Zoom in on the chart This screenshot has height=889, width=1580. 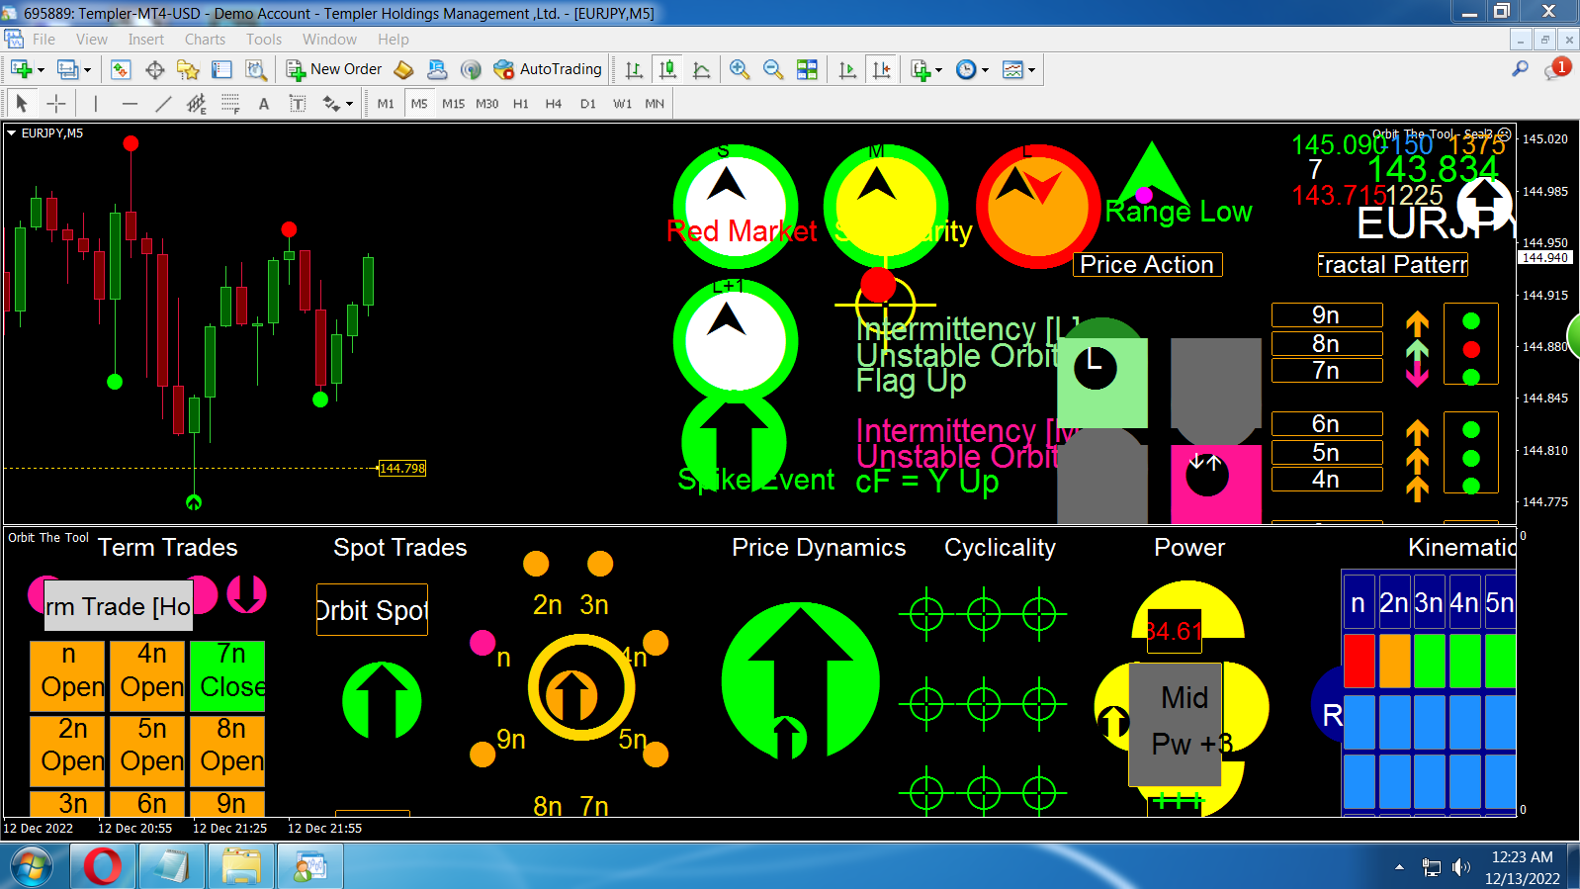tap(739, 69)
